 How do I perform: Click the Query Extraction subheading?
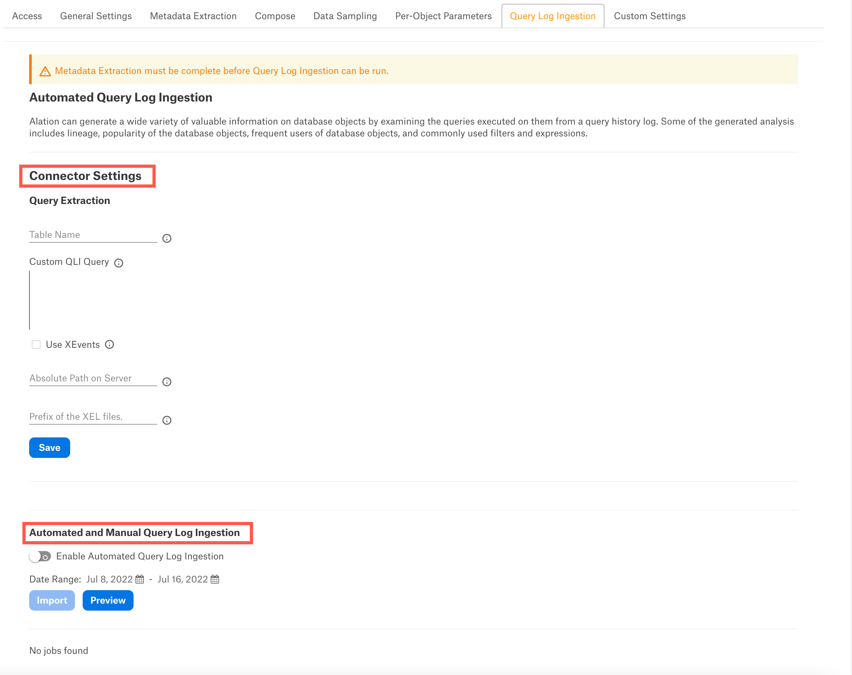click(70, 201)
